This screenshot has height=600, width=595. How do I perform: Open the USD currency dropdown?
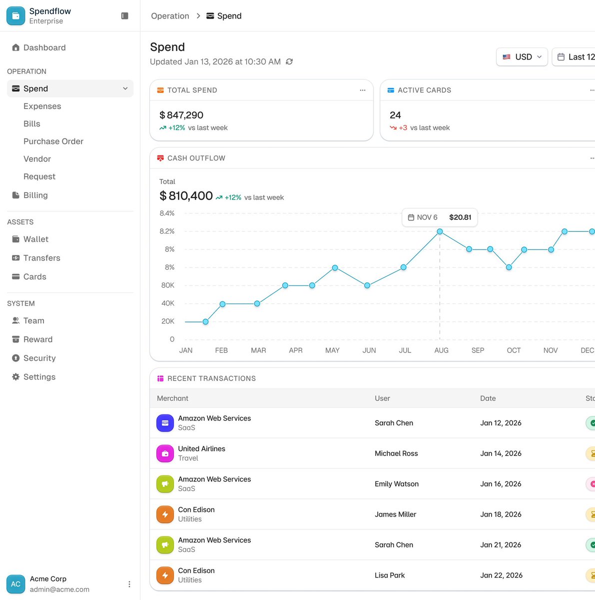pos(522,57)
